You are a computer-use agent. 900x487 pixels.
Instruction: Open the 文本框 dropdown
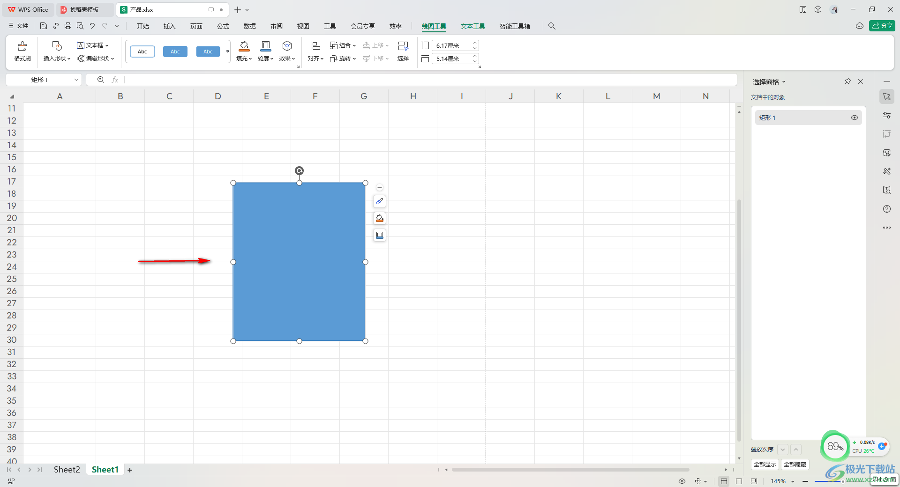coord(93,45)
